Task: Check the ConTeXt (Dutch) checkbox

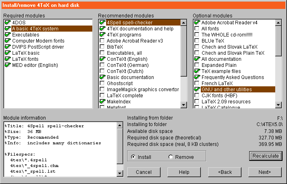Action: [102, 71]
